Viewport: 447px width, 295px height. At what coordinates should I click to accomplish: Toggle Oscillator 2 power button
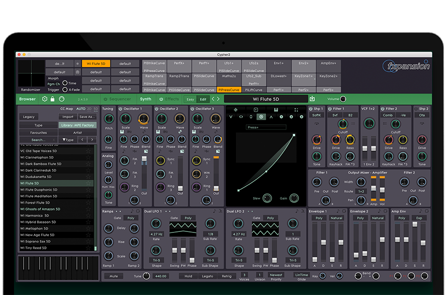pos(156,109)
